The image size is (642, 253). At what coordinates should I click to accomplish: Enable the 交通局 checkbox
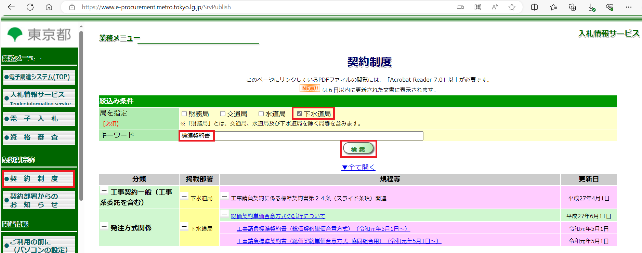click(x=223, y=114)
